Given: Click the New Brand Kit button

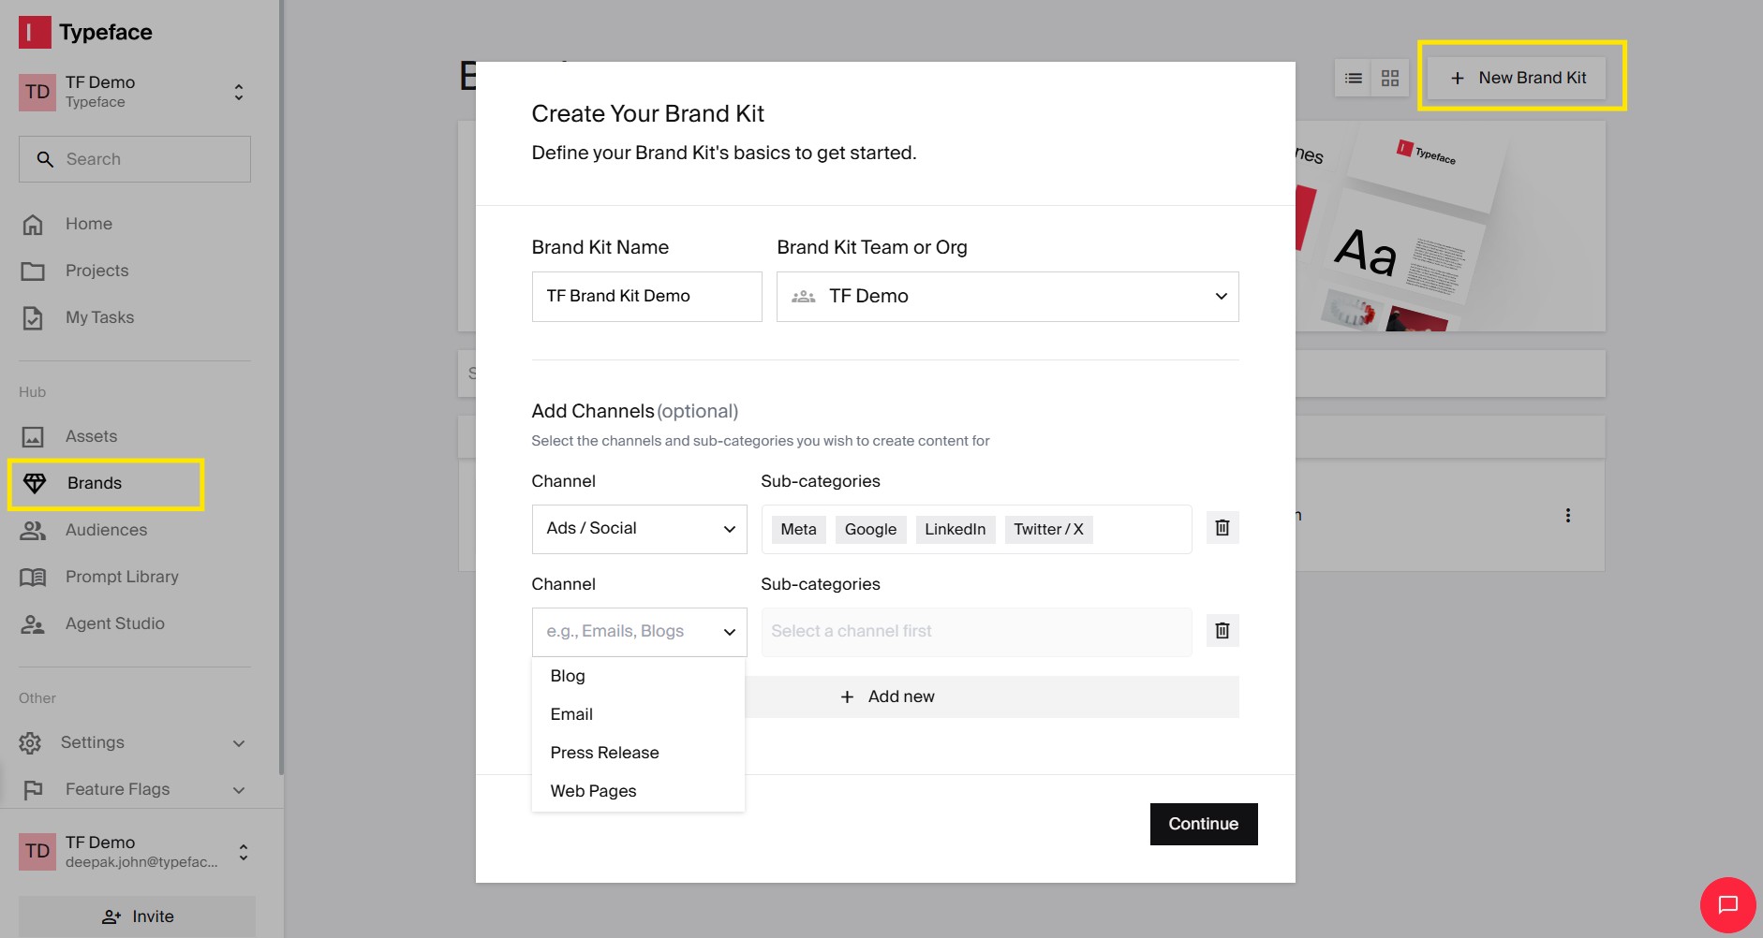Looking at the screenshot, I should (x=1517, y=78).
